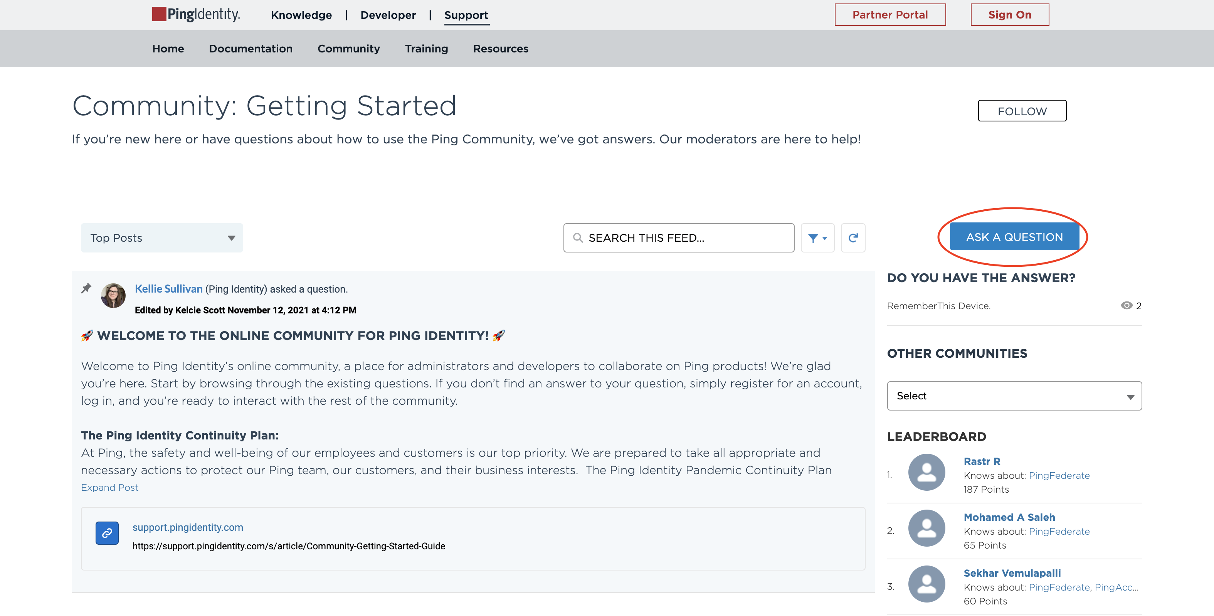This screenshot has width=1214, height=616.
Task: Expand the post via Expand Post link
Action: coord(109,487)
